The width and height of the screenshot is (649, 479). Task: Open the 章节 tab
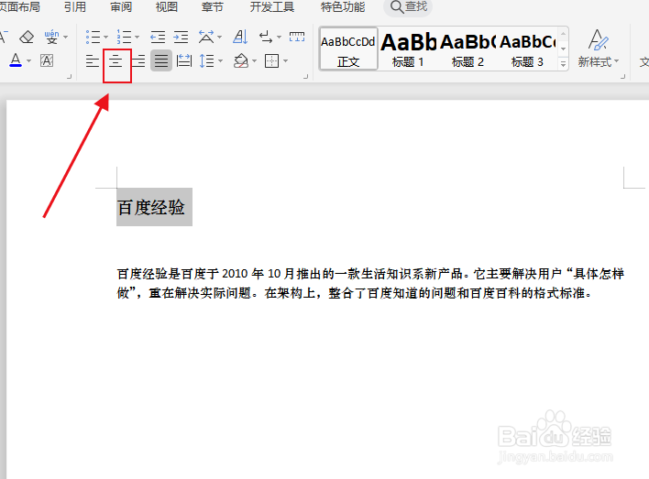click(213, 6)
